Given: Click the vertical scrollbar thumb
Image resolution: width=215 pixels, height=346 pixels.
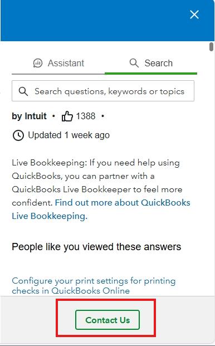Looking at the screenshot, I should 211,47.
